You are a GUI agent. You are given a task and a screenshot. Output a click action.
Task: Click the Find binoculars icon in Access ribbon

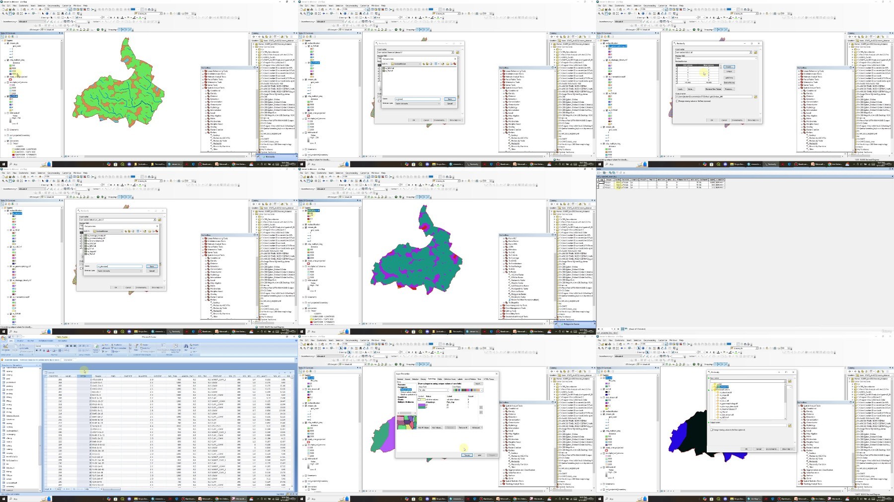pos(186,346)
